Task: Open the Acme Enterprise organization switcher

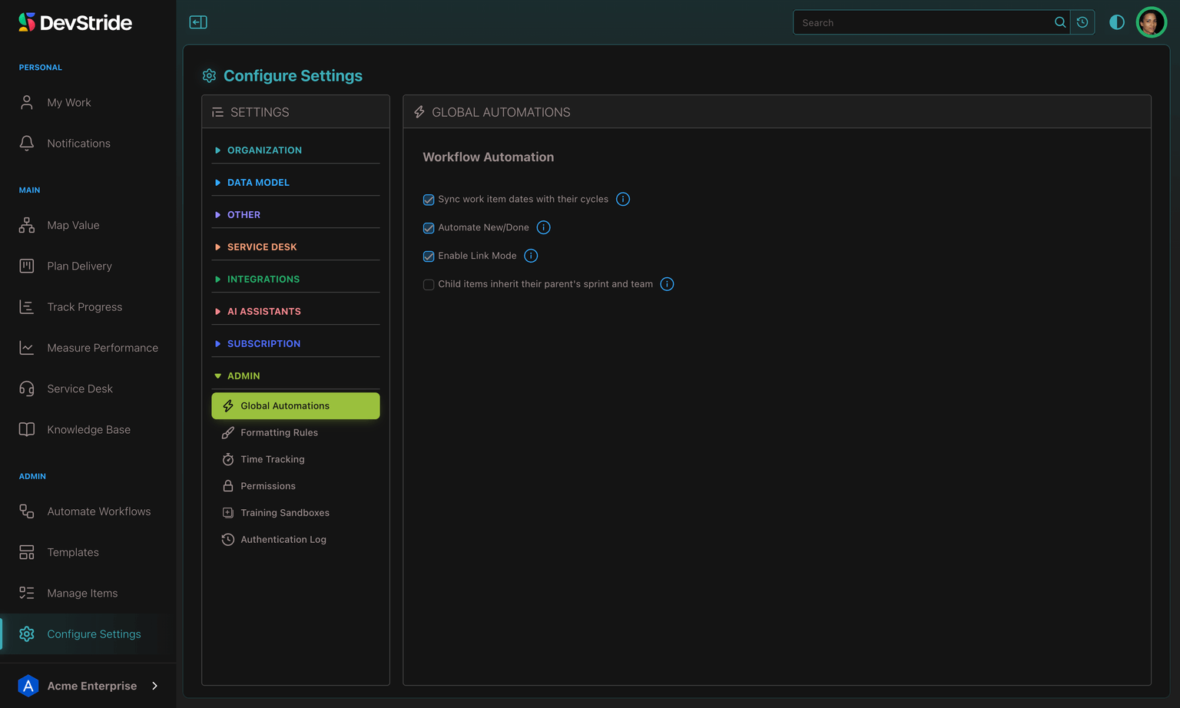Action: pyautogui.click(x=88, y=686)
